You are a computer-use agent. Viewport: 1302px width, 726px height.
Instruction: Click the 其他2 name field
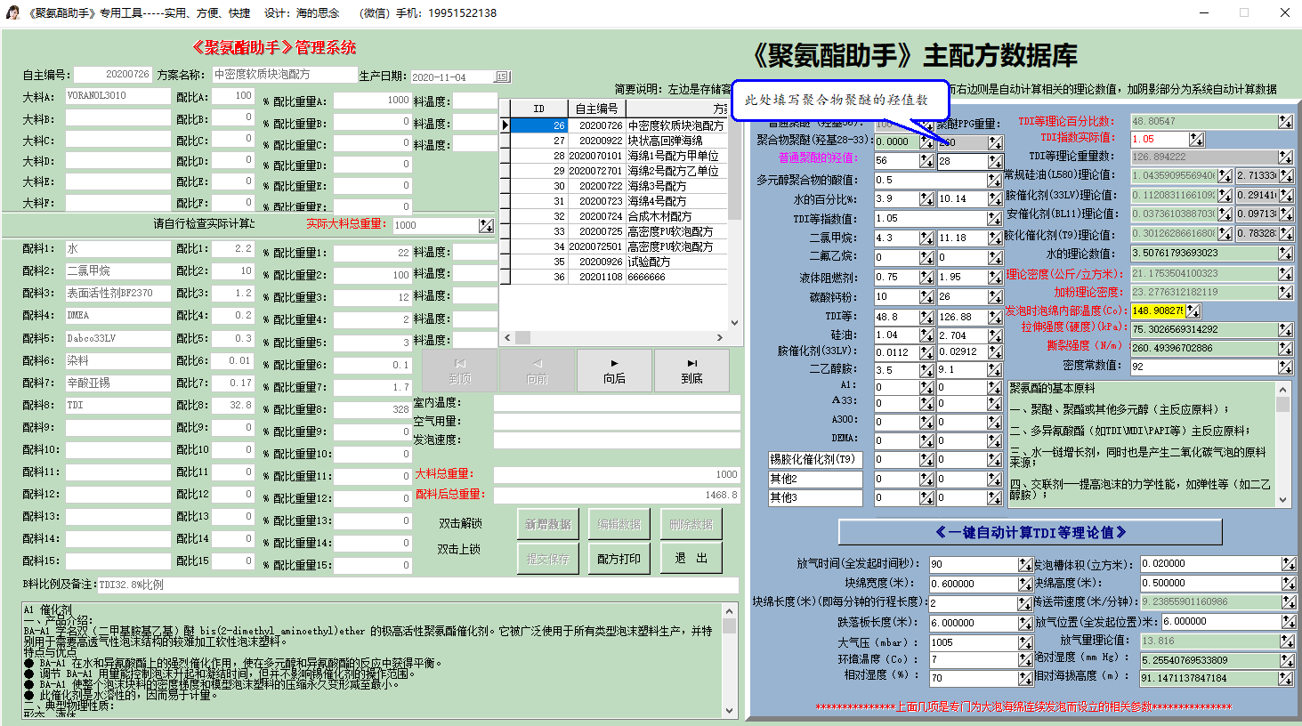[815, 479]
